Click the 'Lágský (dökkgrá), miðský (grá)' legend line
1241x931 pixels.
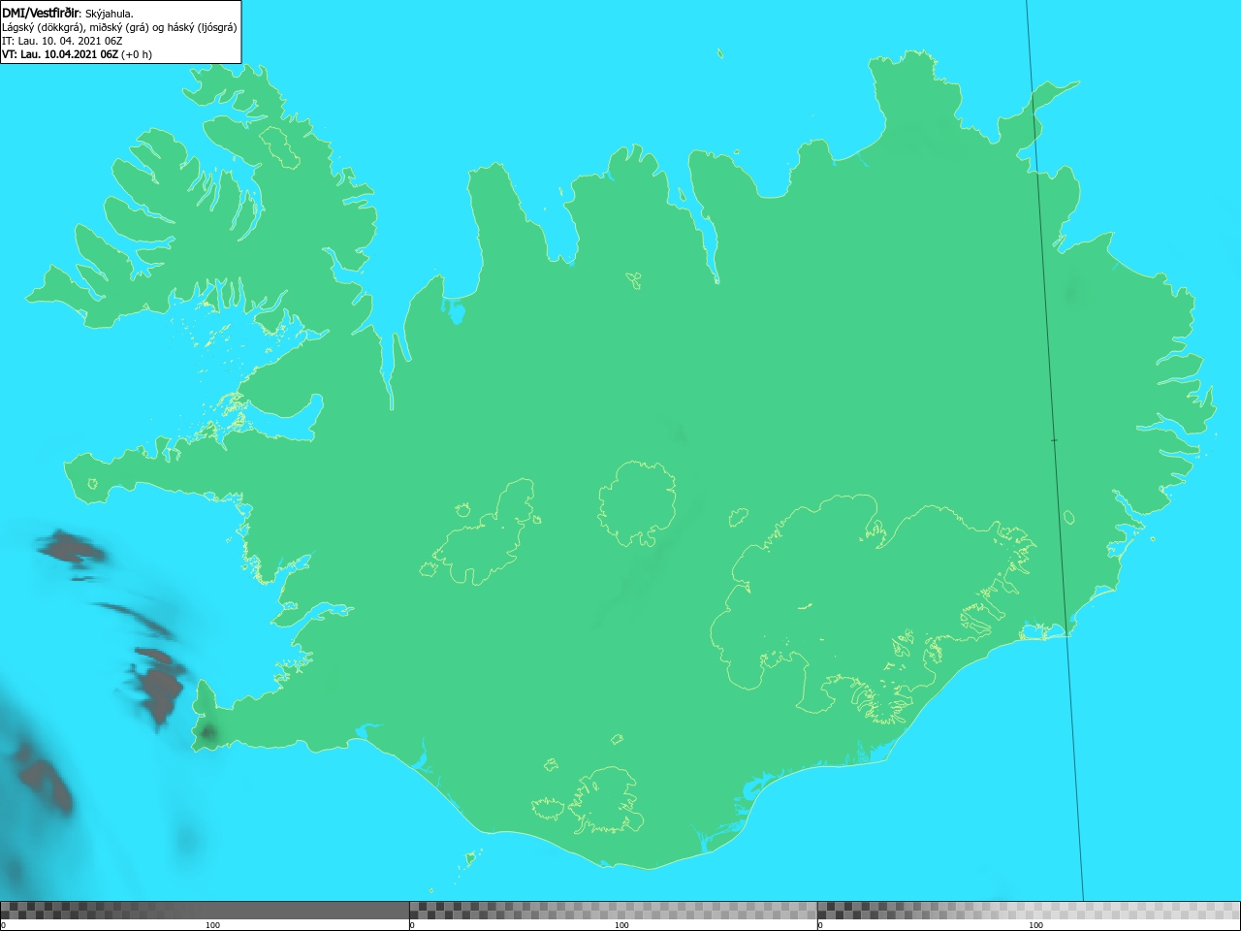click(x=119, y=27)
